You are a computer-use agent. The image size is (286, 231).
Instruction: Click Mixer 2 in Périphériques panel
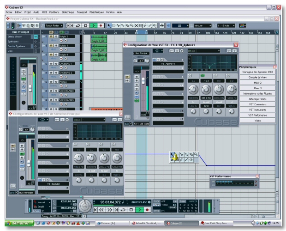pyautogui.click(x=257, y=83)
